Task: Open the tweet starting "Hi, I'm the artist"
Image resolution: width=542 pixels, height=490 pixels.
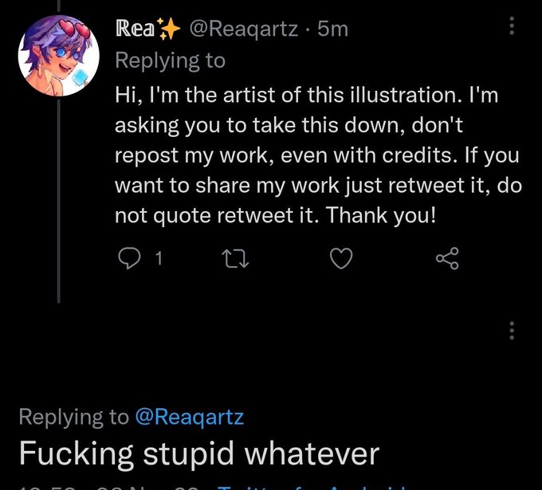Action: pyautogui.click(x=318, y=155)
